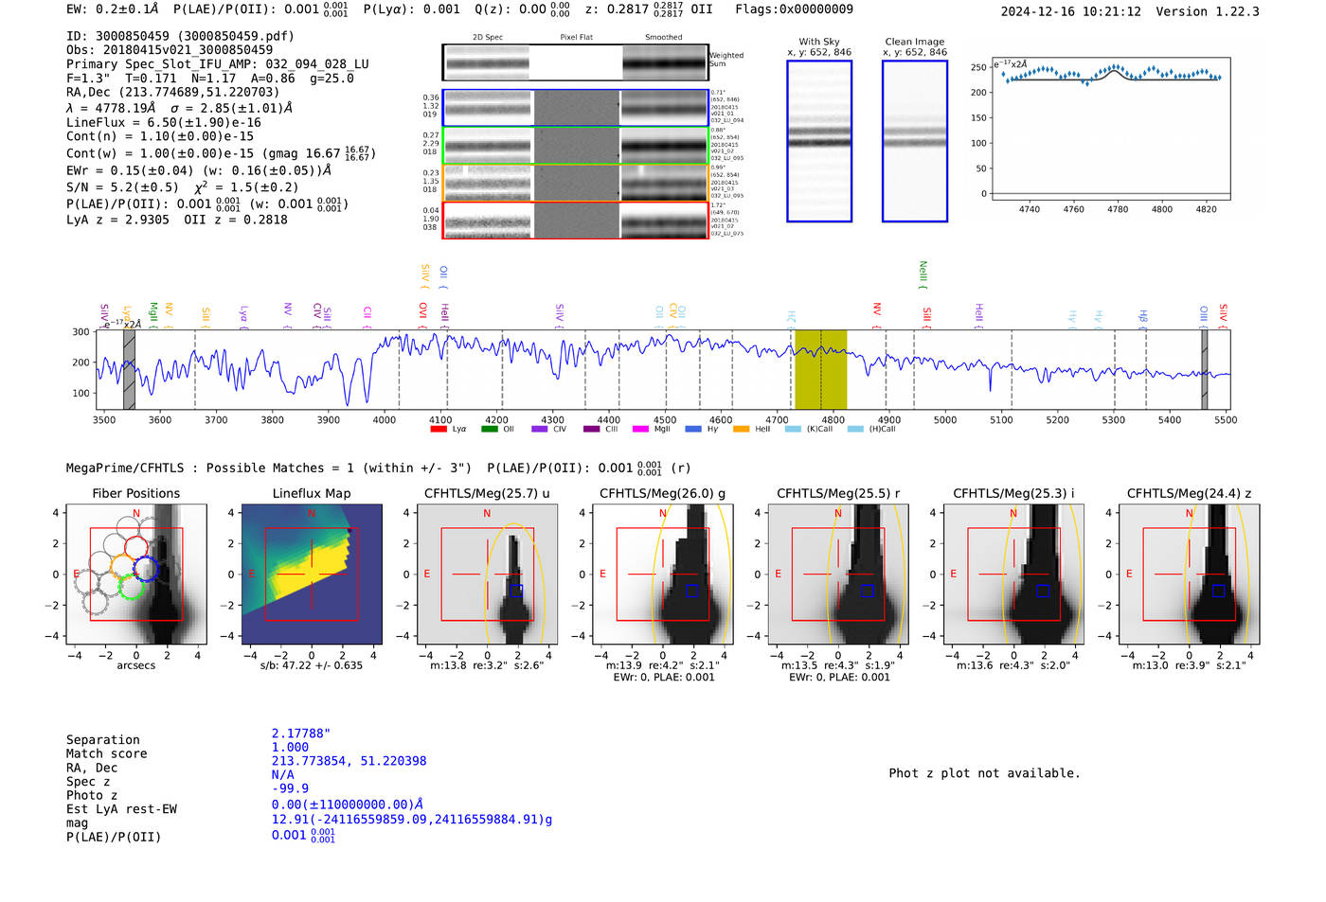This screenshot has height=902, width=1326.
Task: Click the red Lyα legend swatch
Action: 439,429
